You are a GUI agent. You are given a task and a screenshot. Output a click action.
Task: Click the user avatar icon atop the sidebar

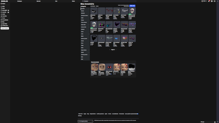click(x=1, y=4)
